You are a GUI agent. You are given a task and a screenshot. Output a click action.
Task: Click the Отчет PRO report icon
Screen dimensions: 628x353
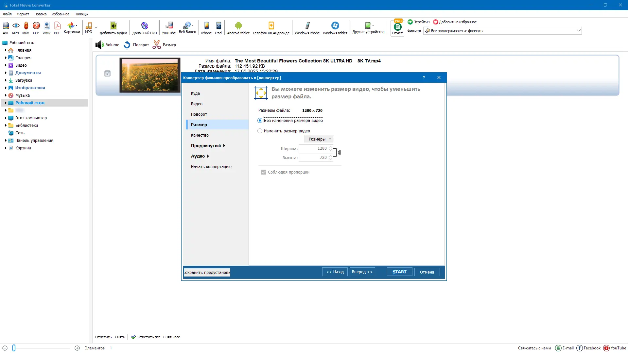397,27
